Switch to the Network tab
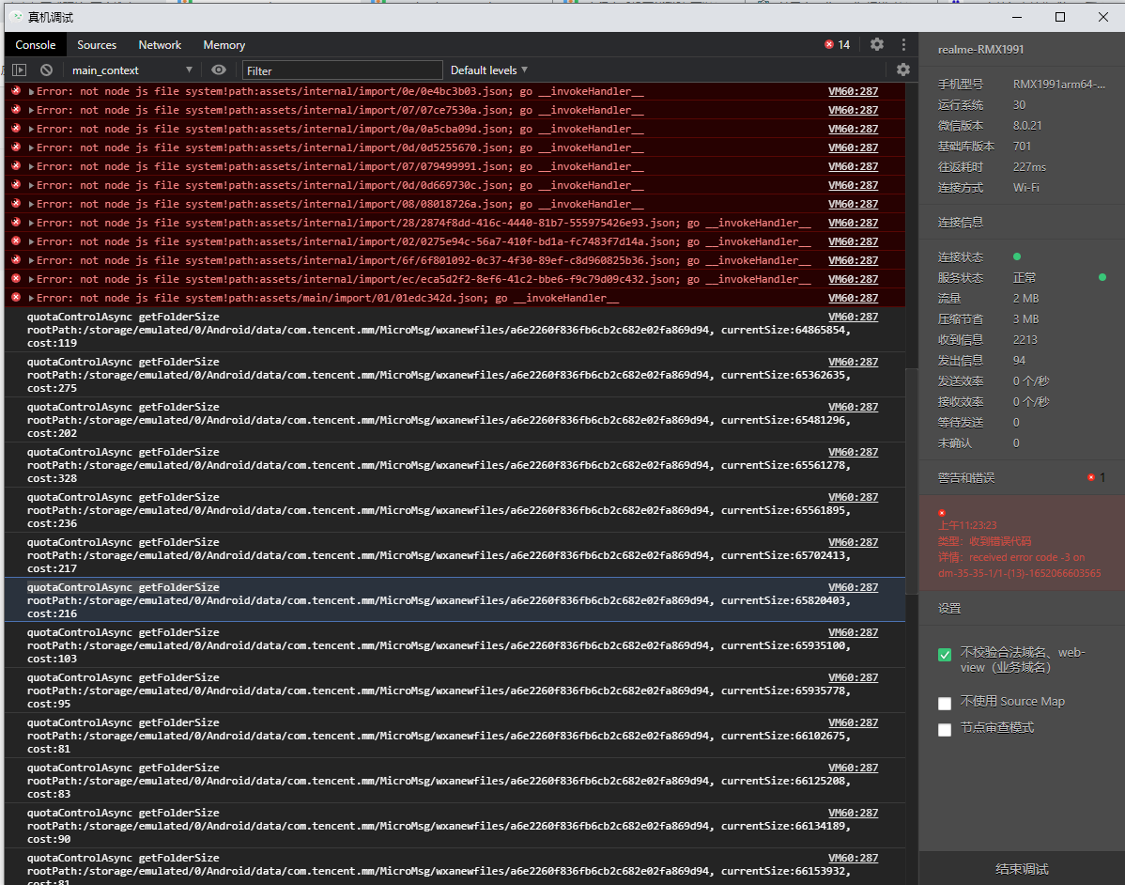Viewport: 1125px width, 885px height. (x=160, y=44)
